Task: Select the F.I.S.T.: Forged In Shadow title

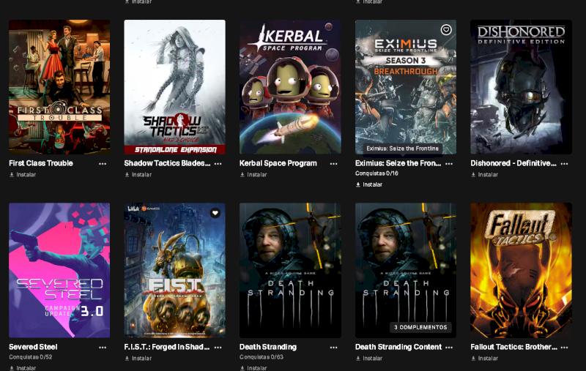Action: point(167,347)
